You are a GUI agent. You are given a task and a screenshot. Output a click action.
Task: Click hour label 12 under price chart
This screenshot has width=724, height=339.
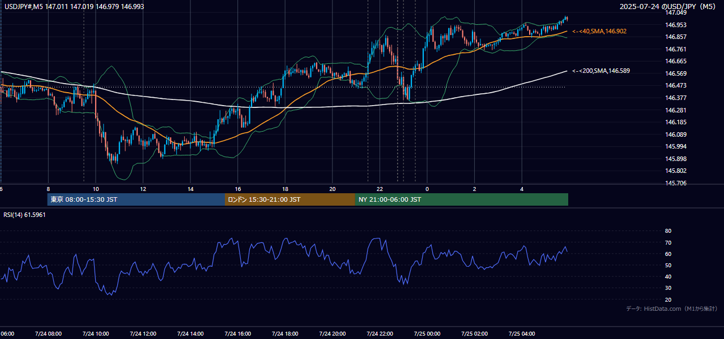coord(143,189)
